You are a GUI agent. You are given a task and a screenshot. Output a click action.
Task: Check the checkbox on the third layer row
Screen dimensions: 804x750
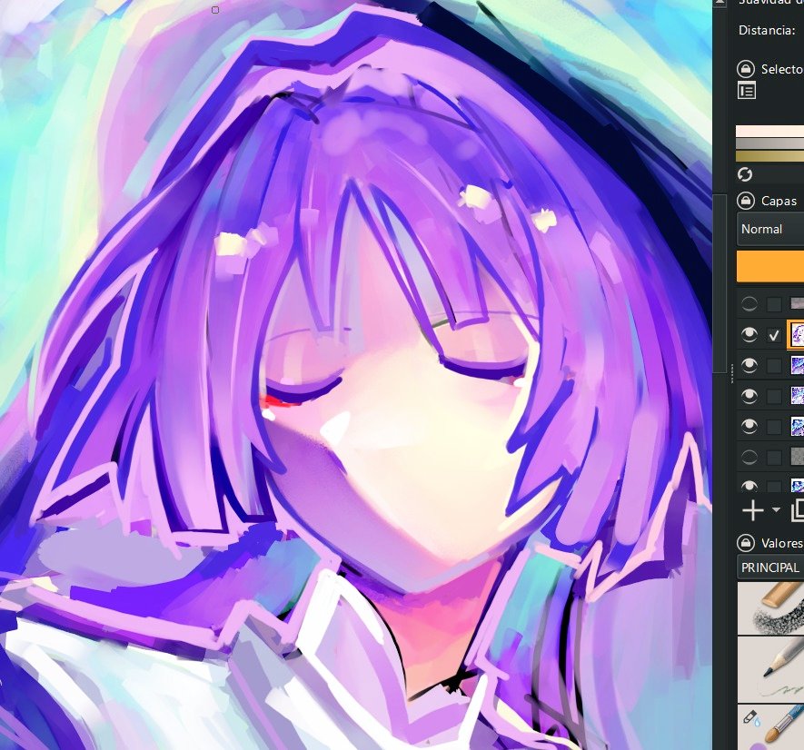point(774,366)
